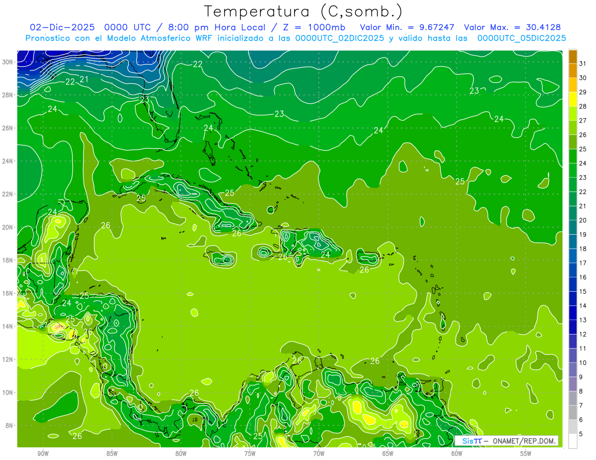This screenshot has width=596, height=460.
Task: Click legend swatch between 30 and 31
Action: click(x=573, y=71)
